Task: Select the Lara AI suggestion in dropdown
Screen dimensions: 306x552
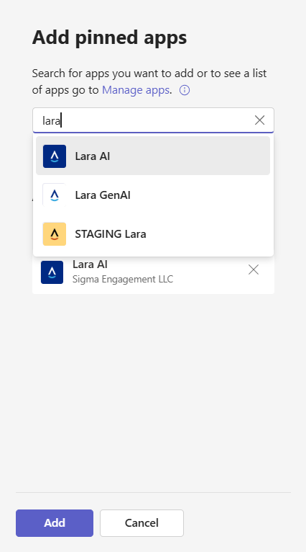Action: click(x=153, y=156)
